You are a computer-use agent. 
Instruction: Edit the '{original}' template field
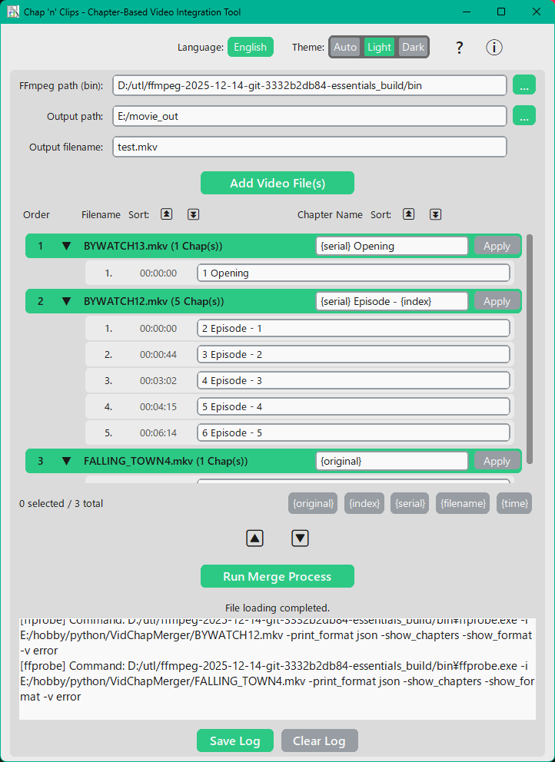(392, 461)
